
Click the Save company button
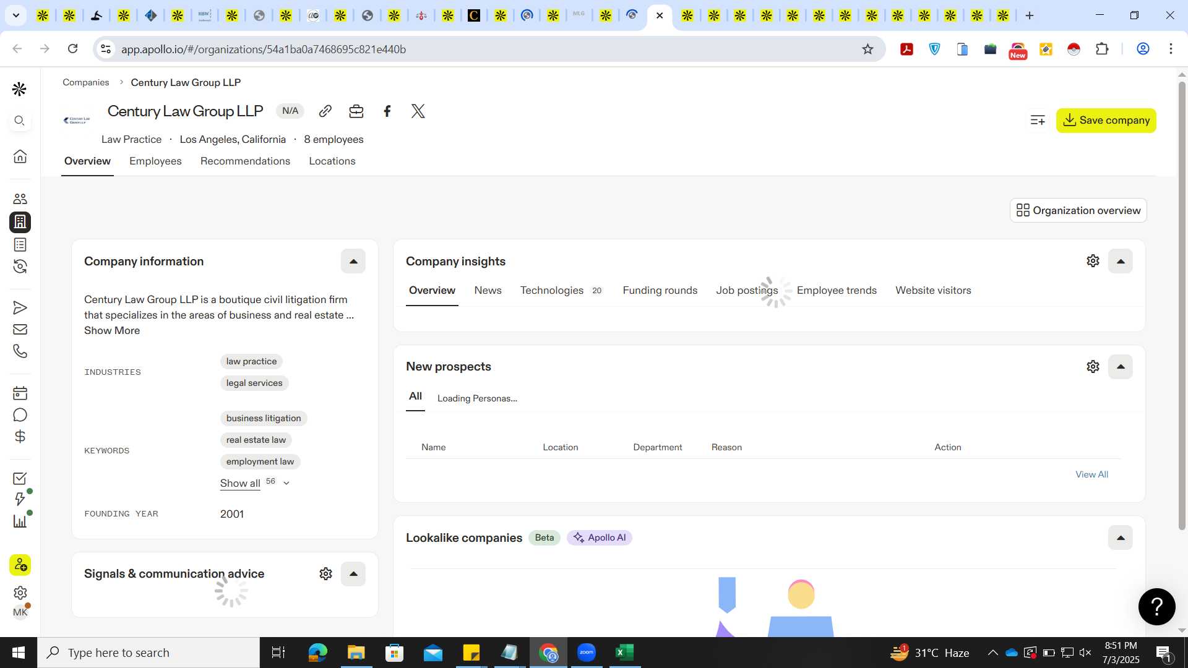1106,121
